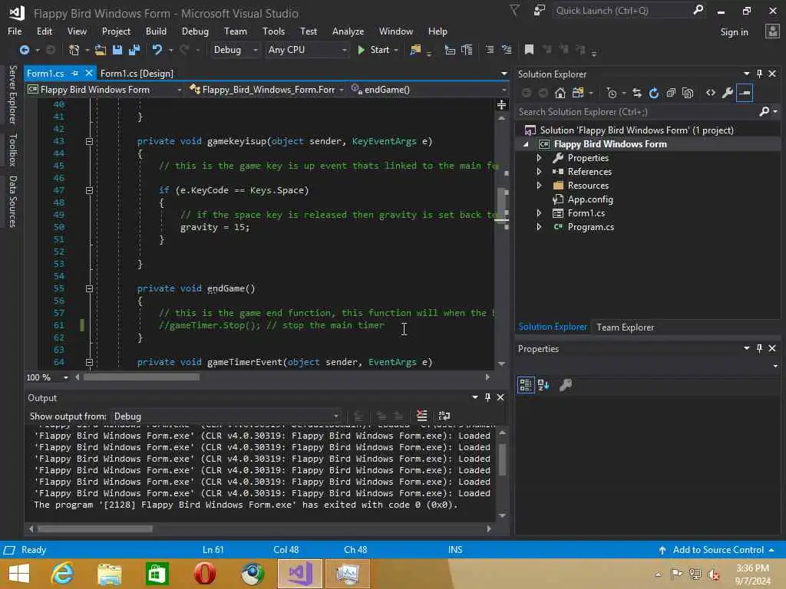Click the Navigate Backward arrow icon

[24, 50]
